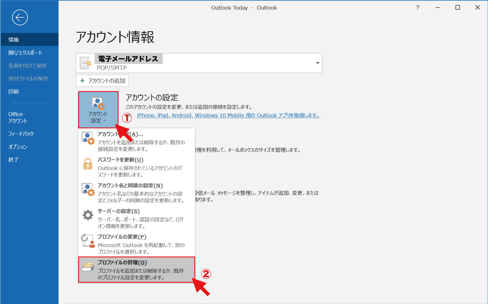Image resolution: width=488 pixels, height=304 pixels.
Task: Select 開く/エクスポート in sidebar
Action: pos(25,53)
